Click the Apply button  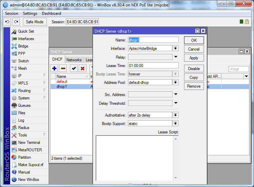click(x=194, y=58)
